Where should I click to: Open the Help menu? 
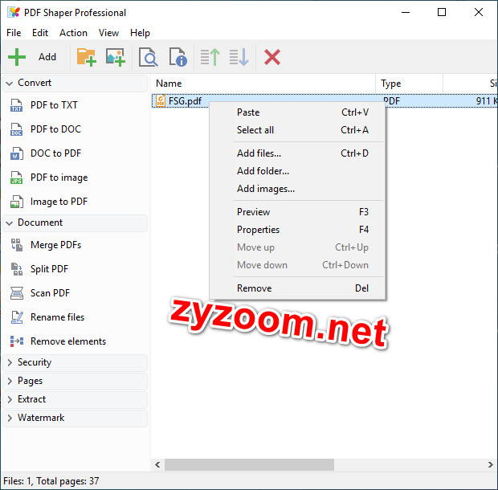point(140,33)
